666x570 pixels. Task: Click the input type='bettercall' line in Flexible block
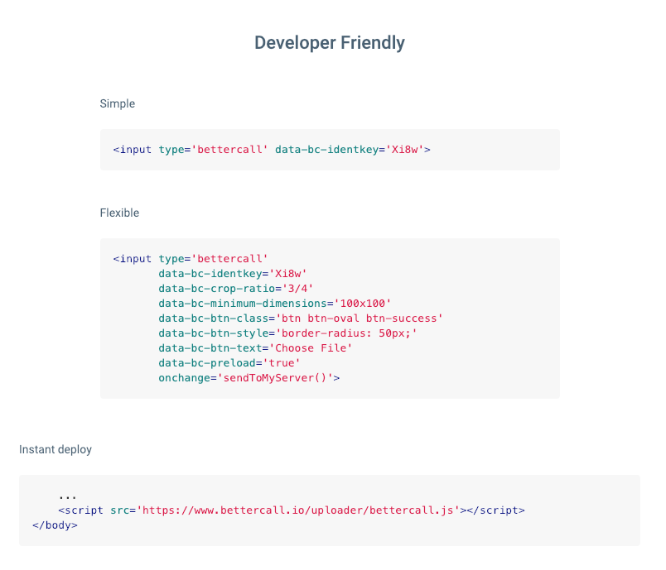[191, 259]
